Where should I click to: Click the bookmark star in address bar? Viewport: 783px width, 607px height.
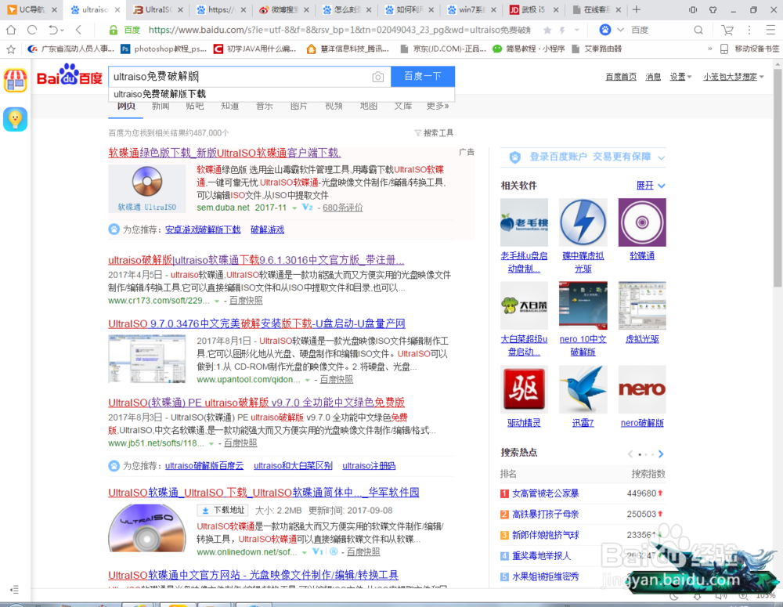(547, 30)
